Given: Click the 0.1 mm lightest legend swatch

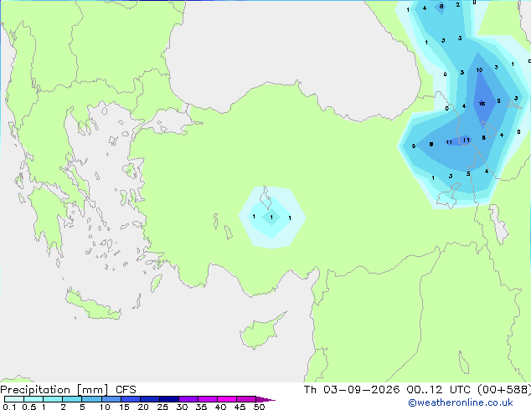Looking at the screenshot, I should (14, 399).
